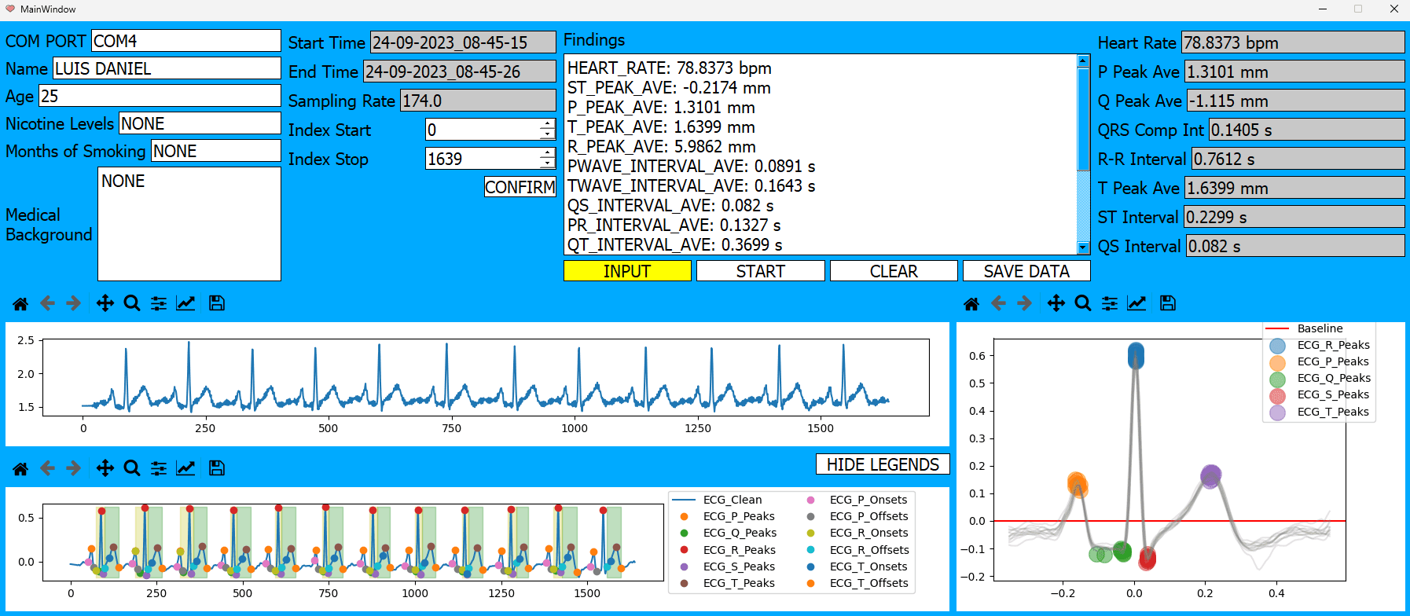This screenshot has width=1410, height=616.
Task: Save the heartbeat overlay figure using the disk icon
Action: 1168,303
